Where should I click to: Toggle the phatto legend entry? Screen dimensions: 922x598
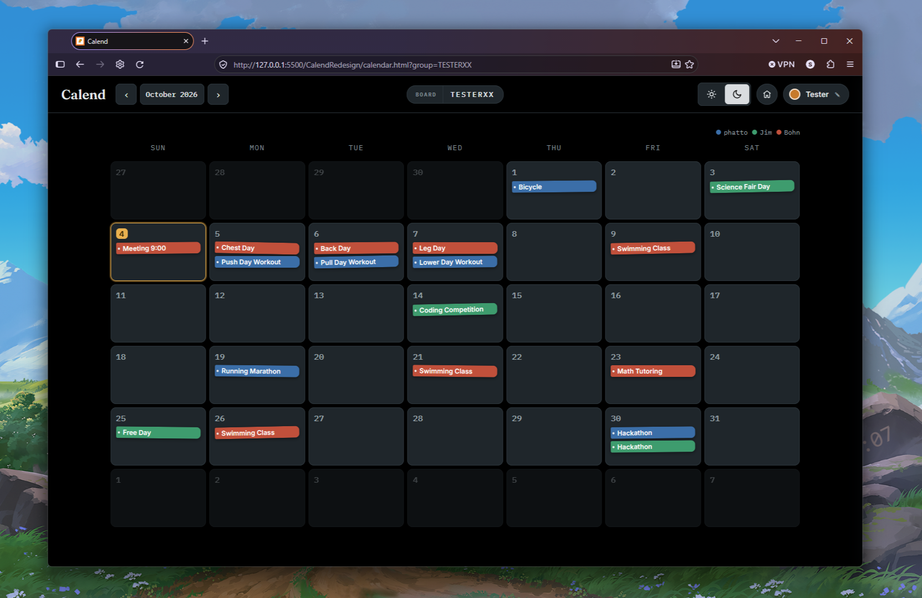pyautogui.click(x=732, y=132)
